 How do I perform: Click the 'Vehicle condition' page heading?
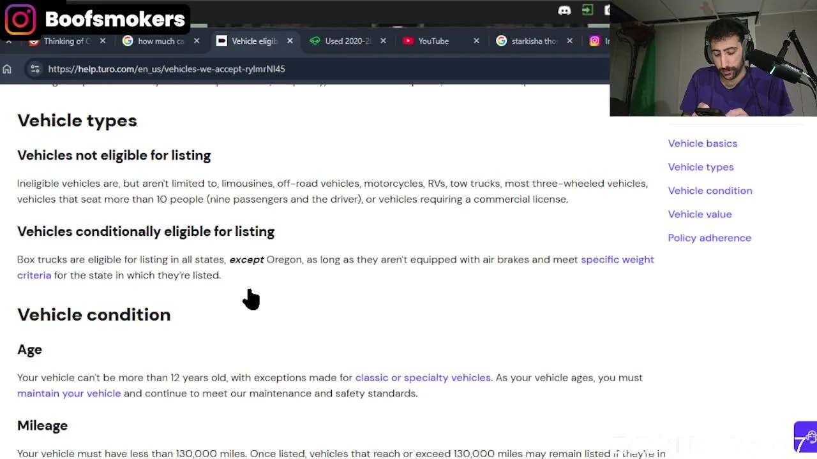coord(94,314)
